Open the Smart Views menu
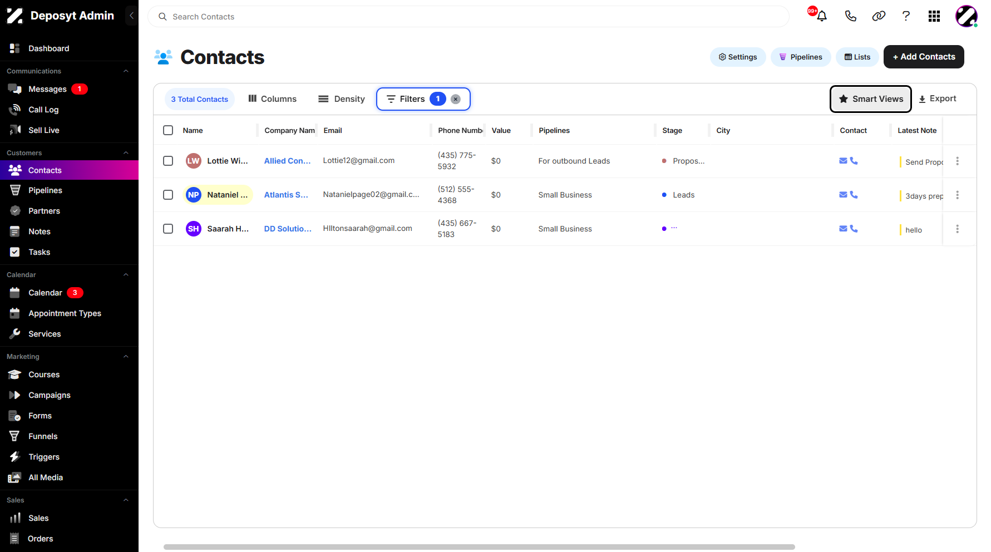 pos(871,99)
